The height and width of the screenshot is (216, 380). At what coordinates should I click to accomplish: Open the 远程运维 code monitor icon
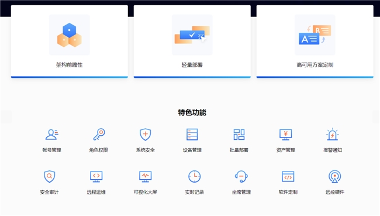96,177
